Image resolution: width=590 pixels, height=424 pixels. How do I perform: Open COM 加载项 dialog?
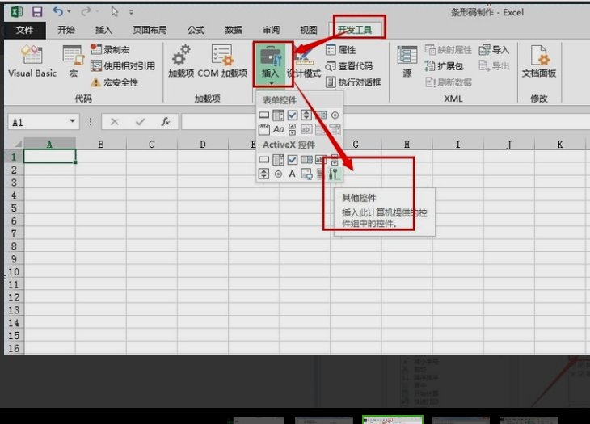[222, 61]
